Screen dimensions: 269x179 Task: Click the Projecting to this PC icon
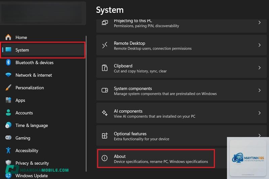click(105, 23)
